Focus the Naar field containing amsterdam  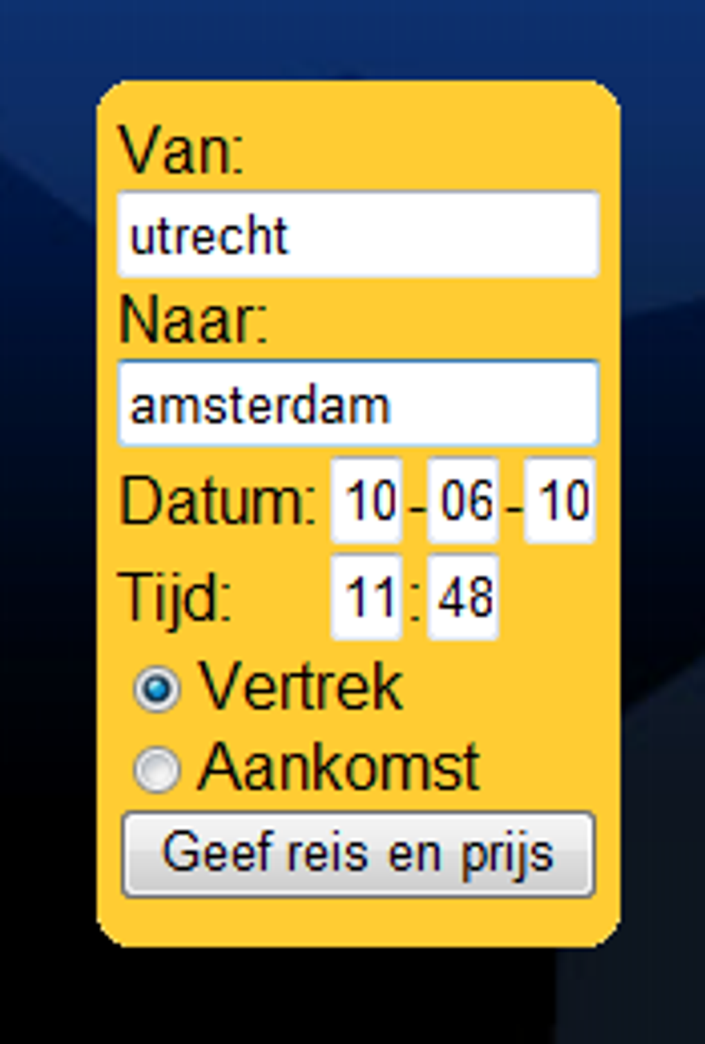(x=358, y=404)
